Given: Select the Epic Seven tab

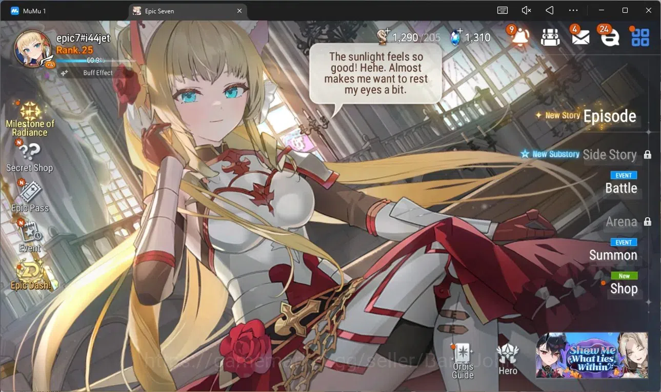Looking at the screenshot, I should pos(188,11).
